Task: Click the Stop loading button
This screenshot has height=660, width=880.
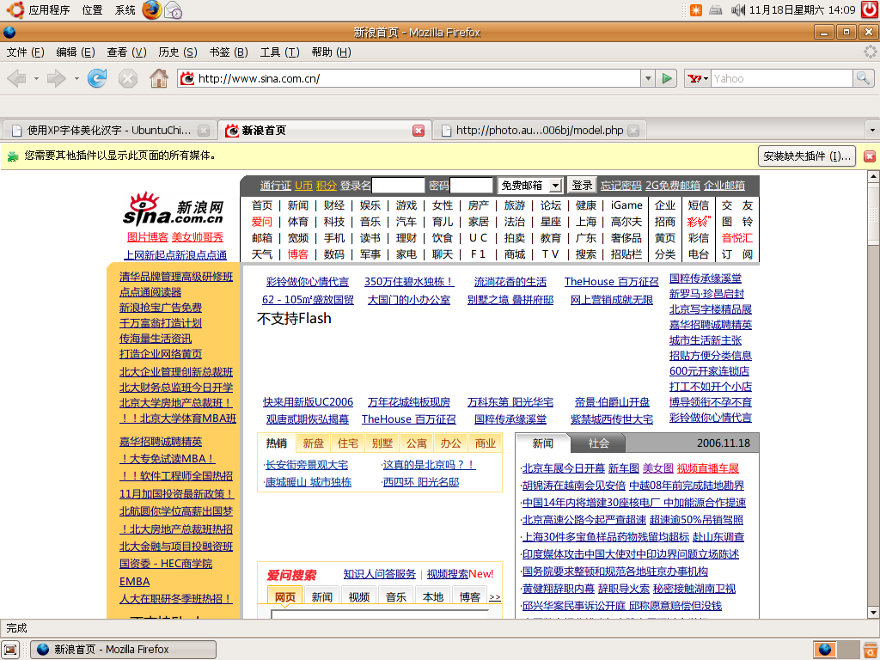Action: [128, 78]
